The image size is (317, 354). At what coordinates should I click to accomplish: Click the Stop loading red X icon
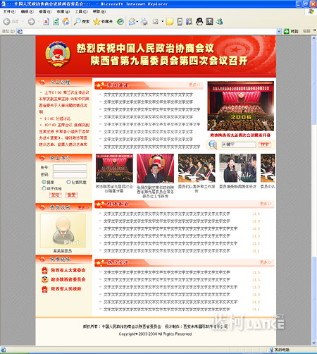46,22
